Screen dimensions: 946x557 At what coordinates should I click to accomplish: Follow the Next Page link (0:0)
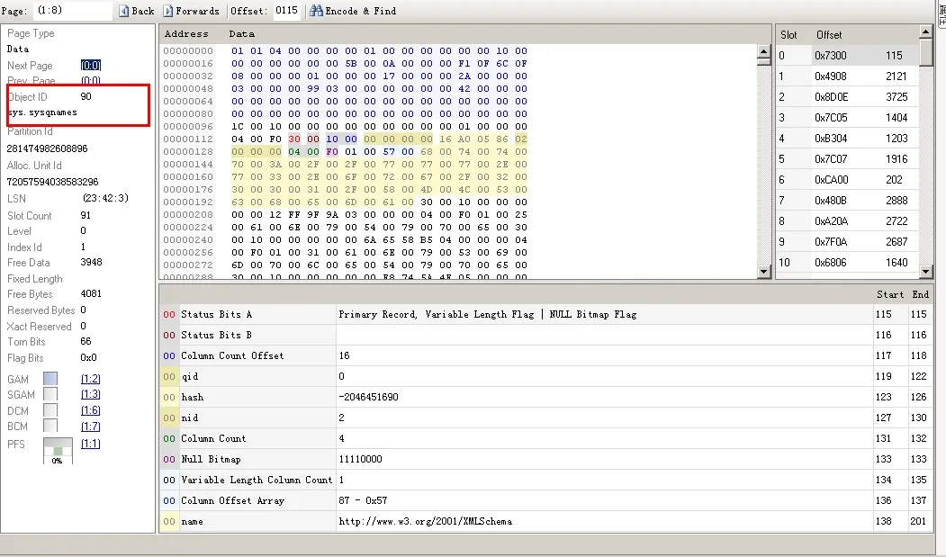91,66
